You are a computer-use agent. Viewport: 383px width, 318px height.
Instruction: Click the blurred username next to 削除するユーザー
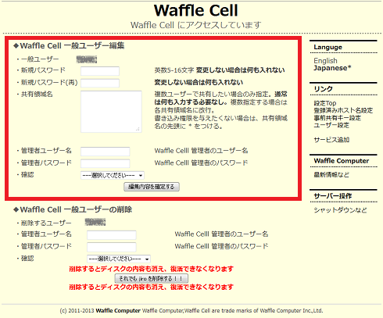[x=95, y=223]
